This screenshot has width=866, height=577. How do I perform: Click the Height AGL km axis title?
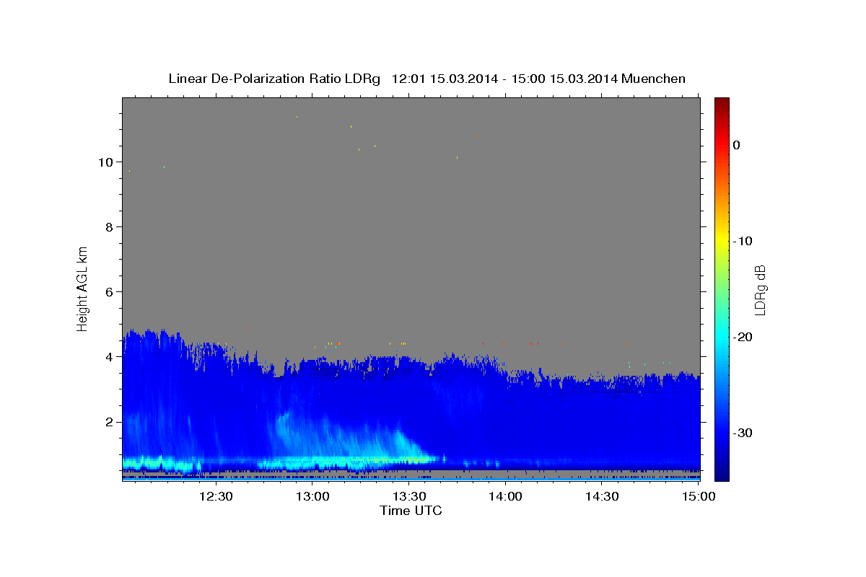(82, 288)
